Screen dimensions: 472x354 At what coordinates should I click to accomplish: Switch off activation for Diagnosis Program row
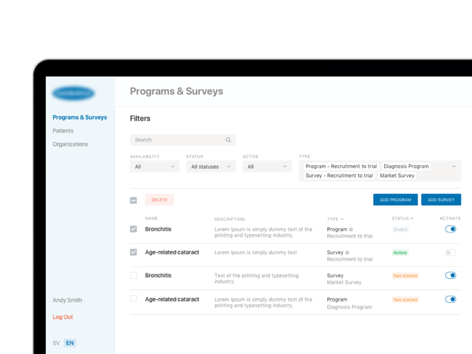(x=450, y=299)
